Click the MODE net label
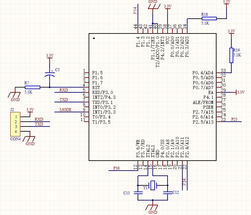Viewport: 251px width, 215px height. [x=65, y=110]
